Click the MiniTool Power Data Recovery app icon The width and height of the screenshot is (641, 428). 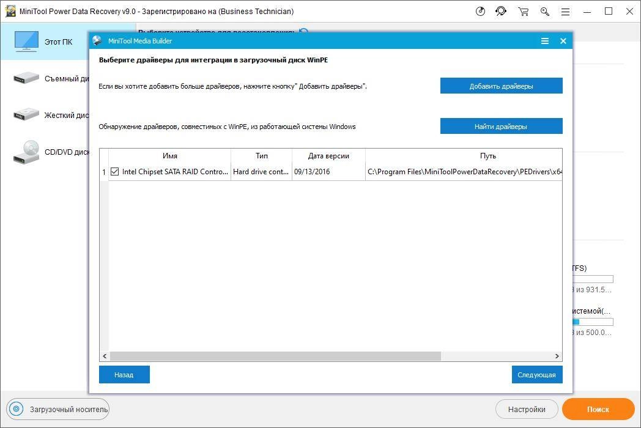[x=10, y=12]
